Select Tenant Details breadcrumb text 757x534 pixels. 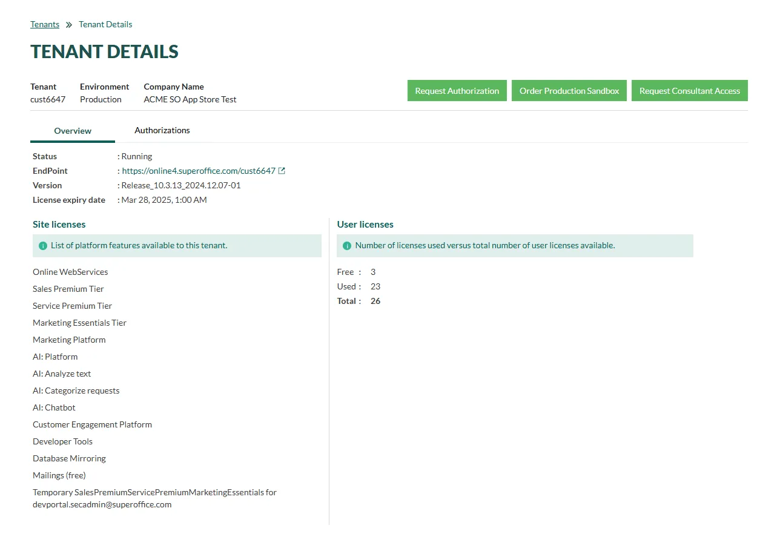105,25
